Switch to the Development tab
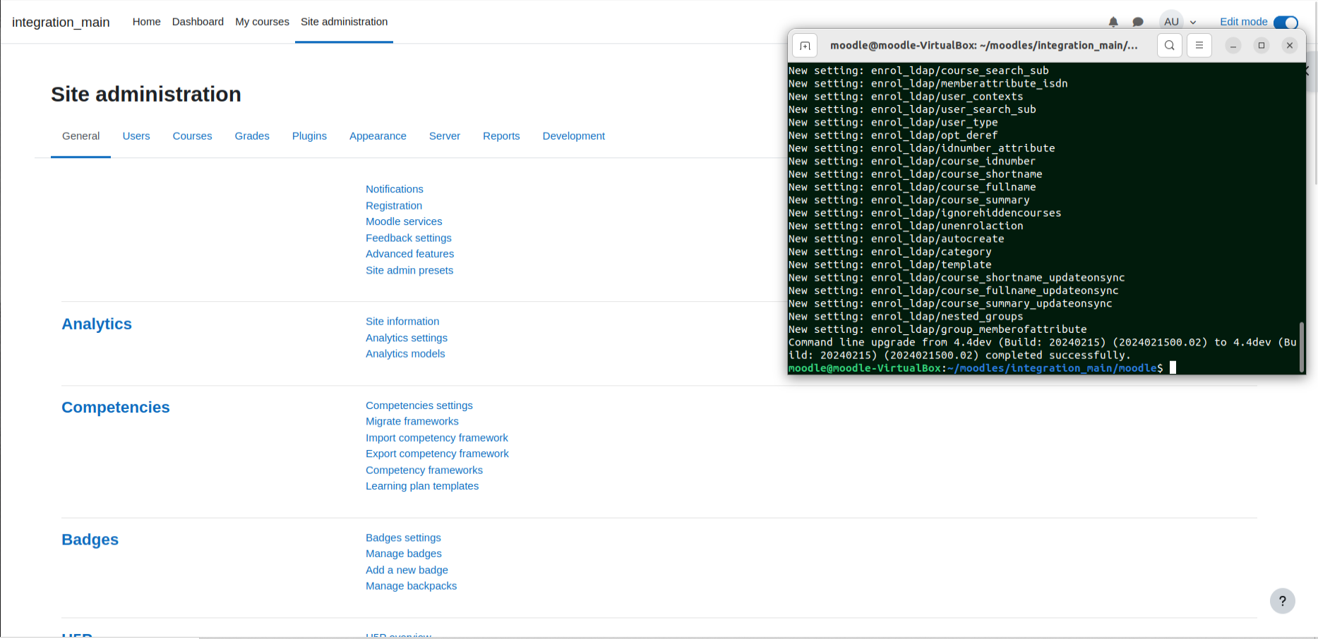This screenshot has height=639, width=1318. (574, 136)
